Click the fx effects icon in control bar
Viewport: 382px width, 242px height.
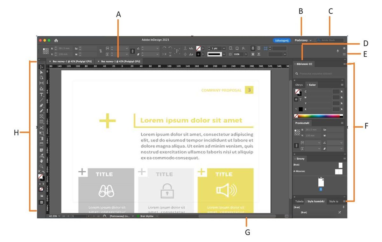[243, 48]
